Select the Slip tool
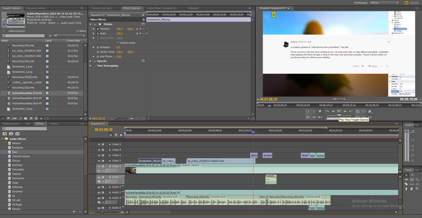The height and width of the screenshot is (218, 422). 412,184
